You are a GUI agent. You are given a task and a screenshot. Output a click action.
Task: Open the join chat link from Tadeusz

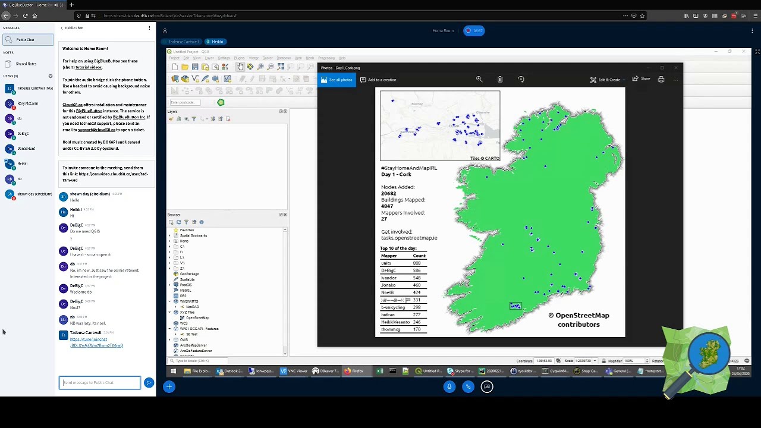96,342
